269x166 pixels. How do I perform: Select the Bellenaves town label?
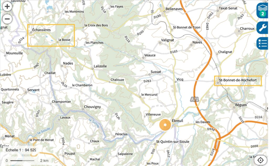(x=174, y=9)
